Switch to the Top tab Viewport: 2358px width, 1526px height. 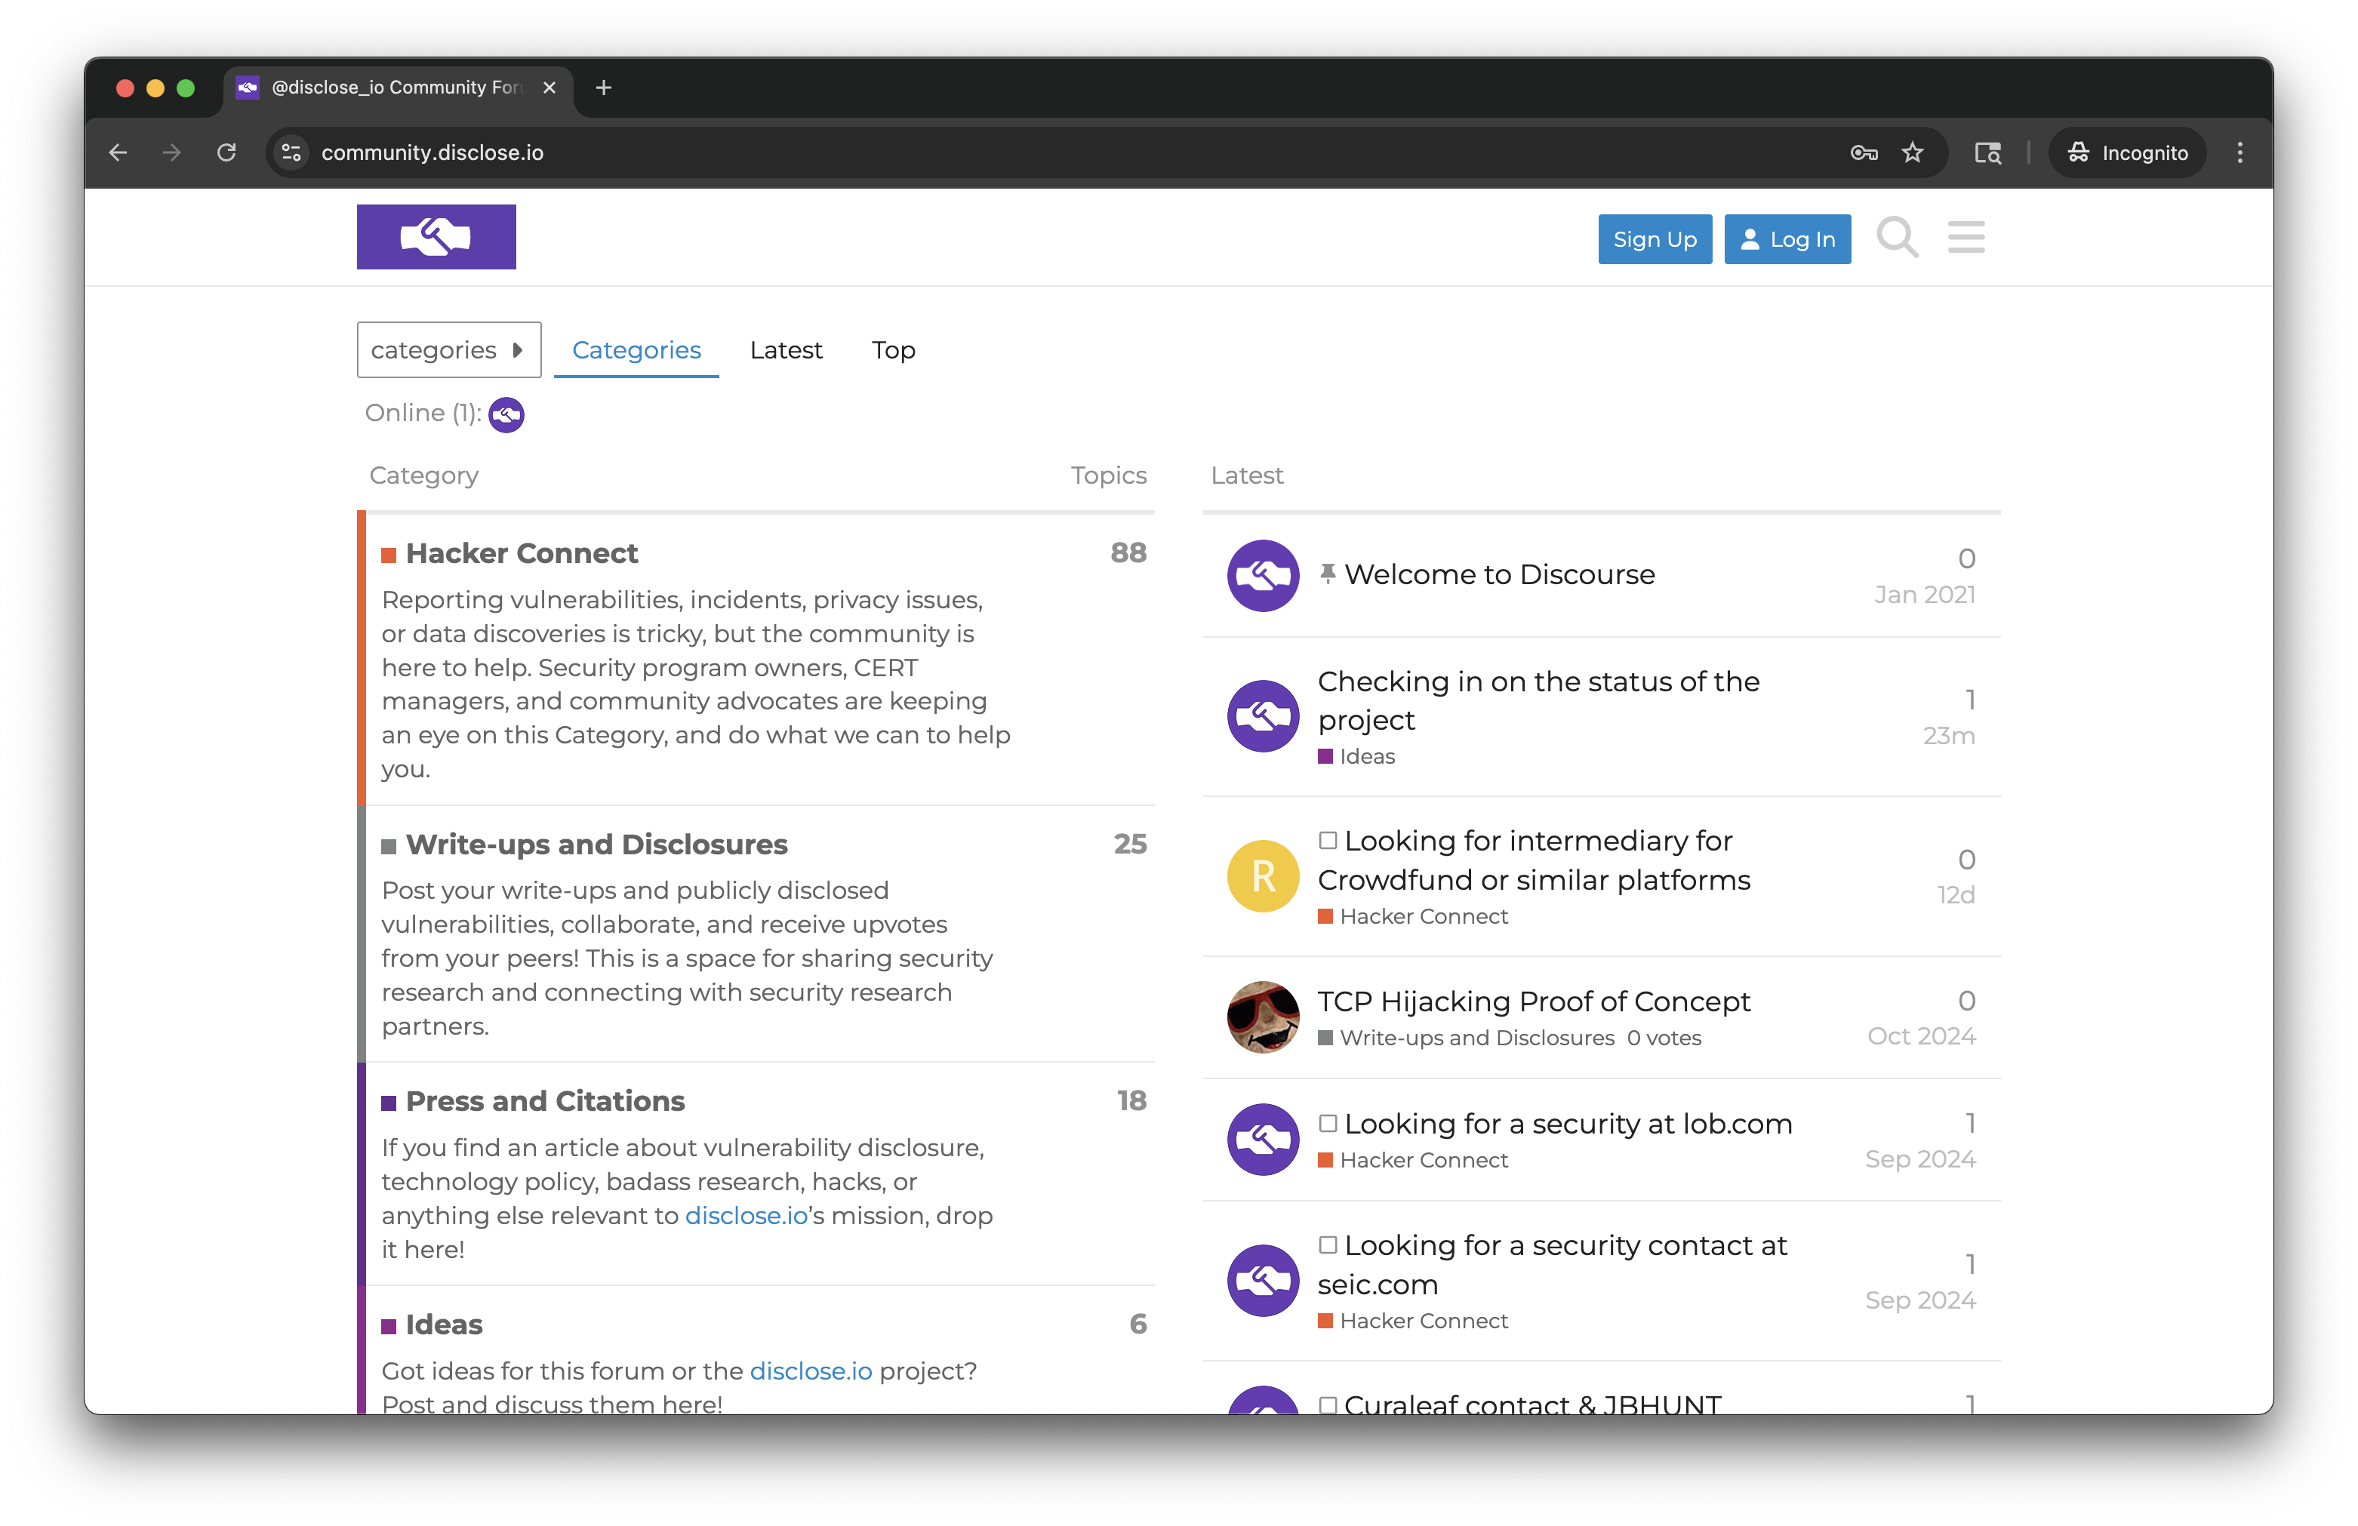893,349
